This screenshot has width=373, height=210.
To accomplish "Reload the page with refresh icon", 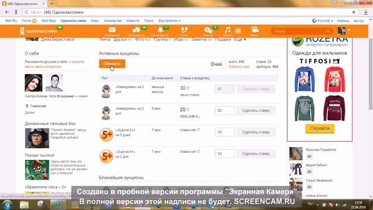I will (26, 12).
